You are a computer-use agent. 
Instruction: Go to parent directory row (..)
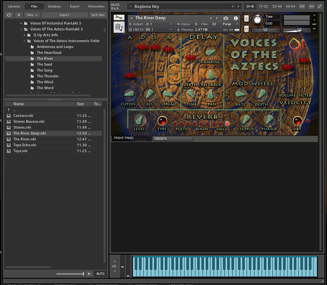tap(53, 110)
